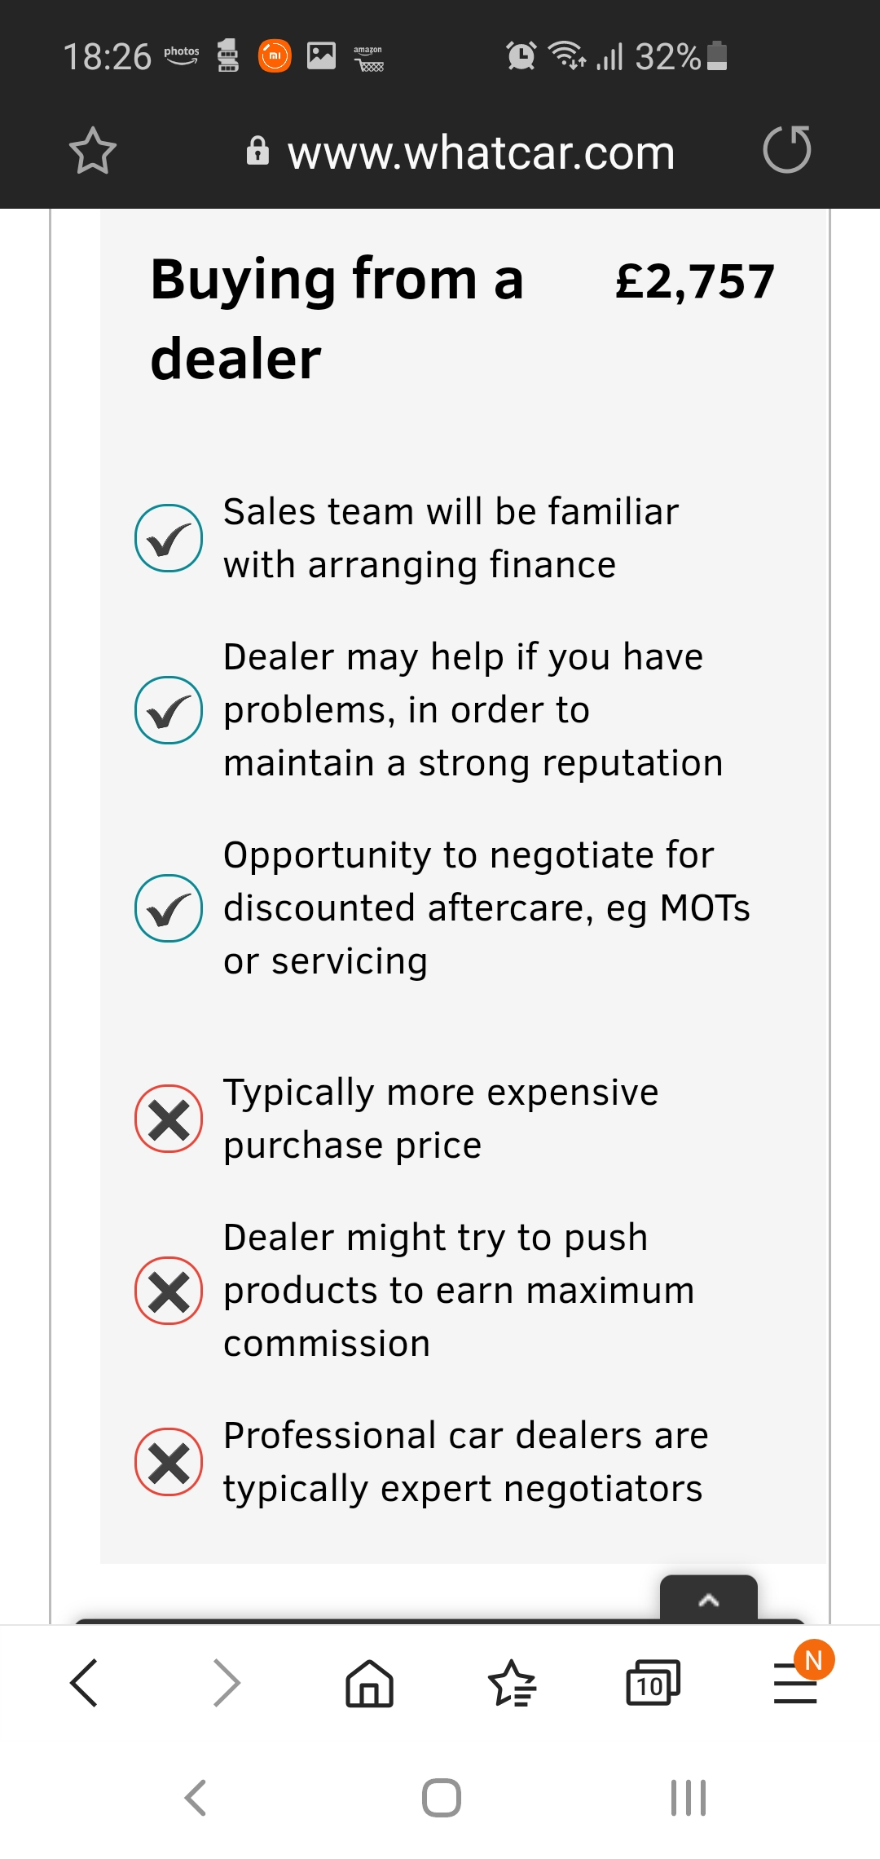Screen dimensions: 880x1859
Task: Tap the checkmark beside discounted aftercare
Action: tap(169, 908)
